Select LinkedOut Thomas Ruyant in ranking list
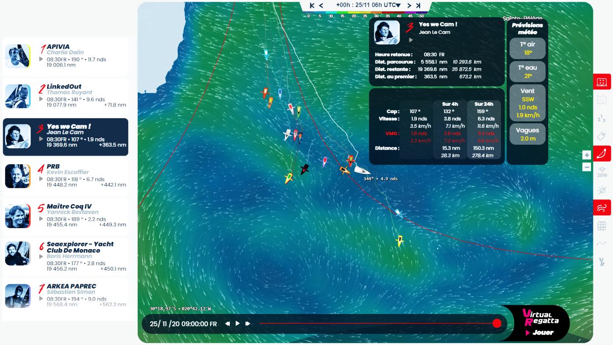 point(66,96)
